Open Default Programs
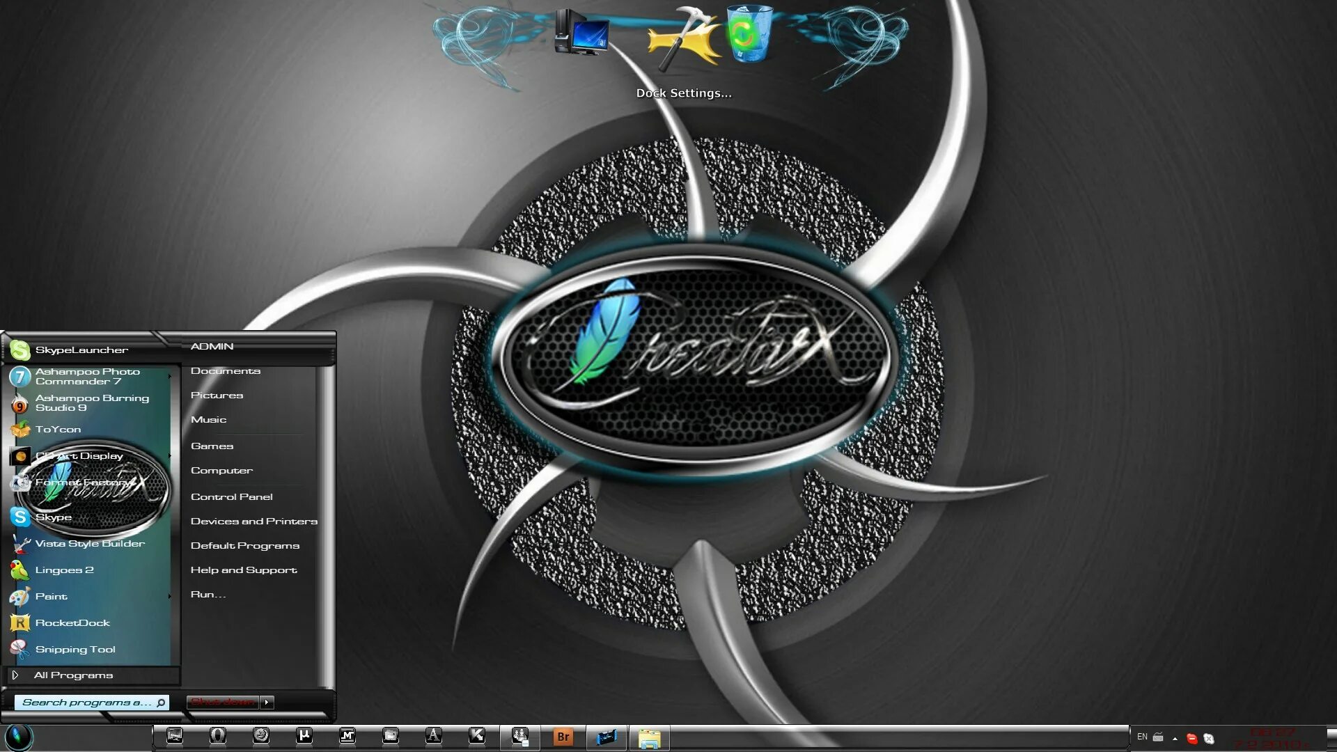Viewport: 1337px width, 752px height. click(244, 545)
